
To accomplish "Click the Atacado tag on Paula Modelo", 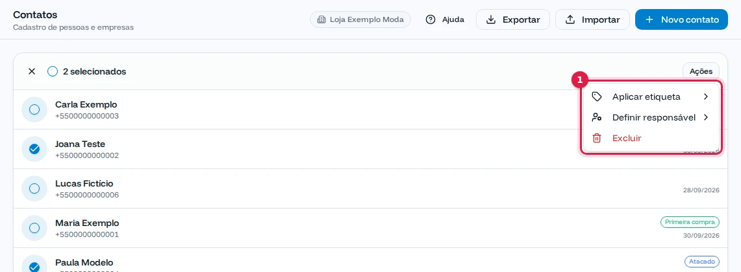I will (702, 262).
